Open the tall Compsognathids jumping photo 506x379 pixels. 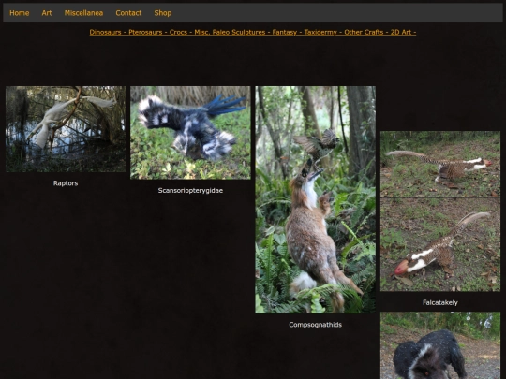tap(315, 199)
